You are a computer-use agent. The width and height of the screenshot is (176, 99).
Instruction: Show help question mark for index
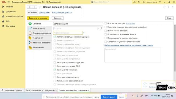pyautogui.click(x=84, y=33)
